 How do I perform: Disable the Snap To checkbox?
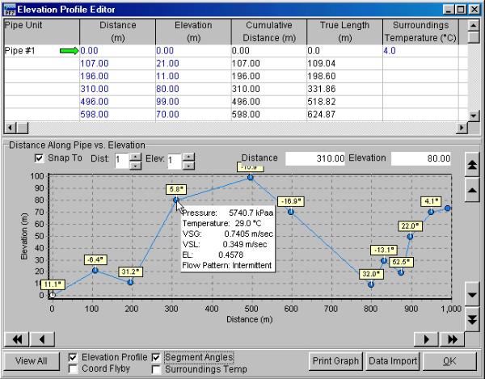point(40,158)
